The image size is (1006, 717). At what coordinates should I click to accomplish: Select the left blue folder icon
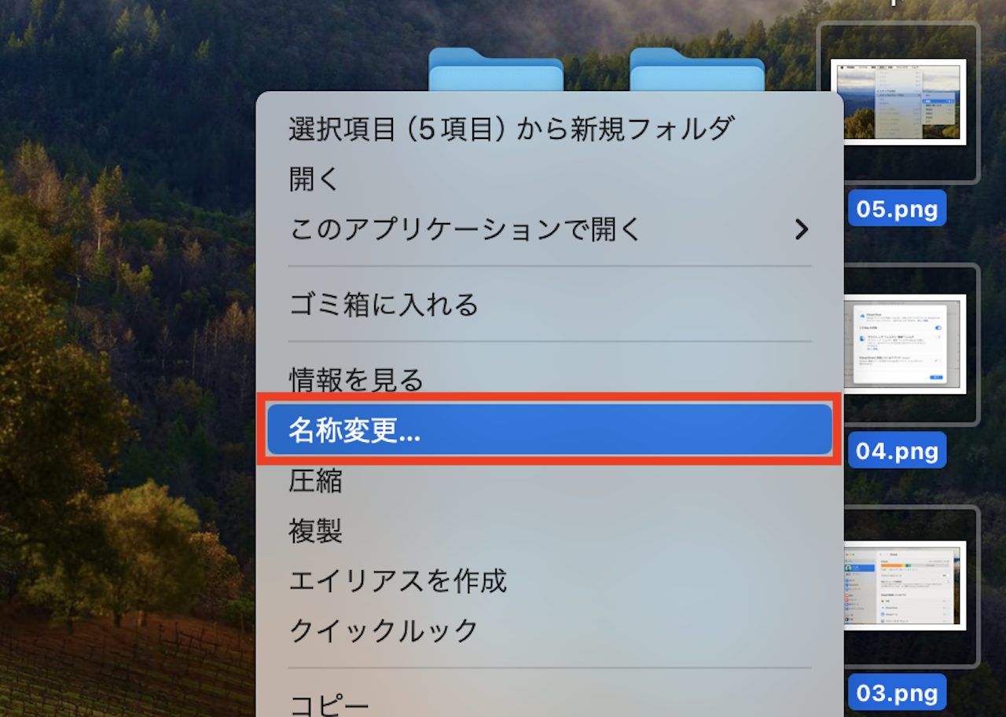click(x=496, y=69)
